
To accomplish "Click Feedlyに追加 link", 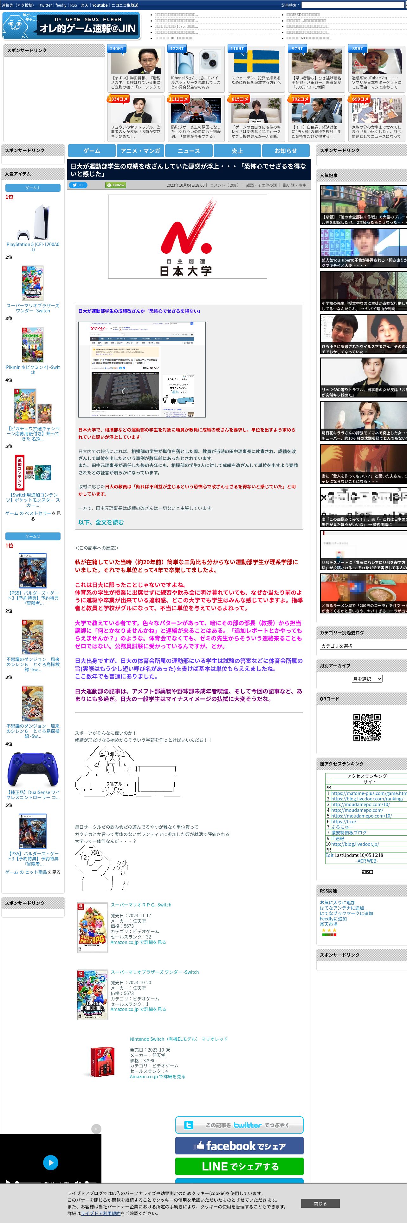I will coord(333,919).
